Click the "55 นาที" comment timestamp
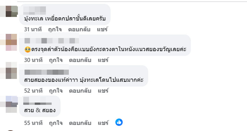The width and height of the screenshot is (247, 131). [33, 122]
